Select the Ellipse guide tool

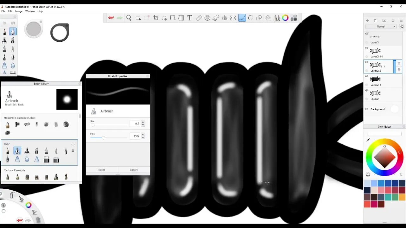point(207,18)
